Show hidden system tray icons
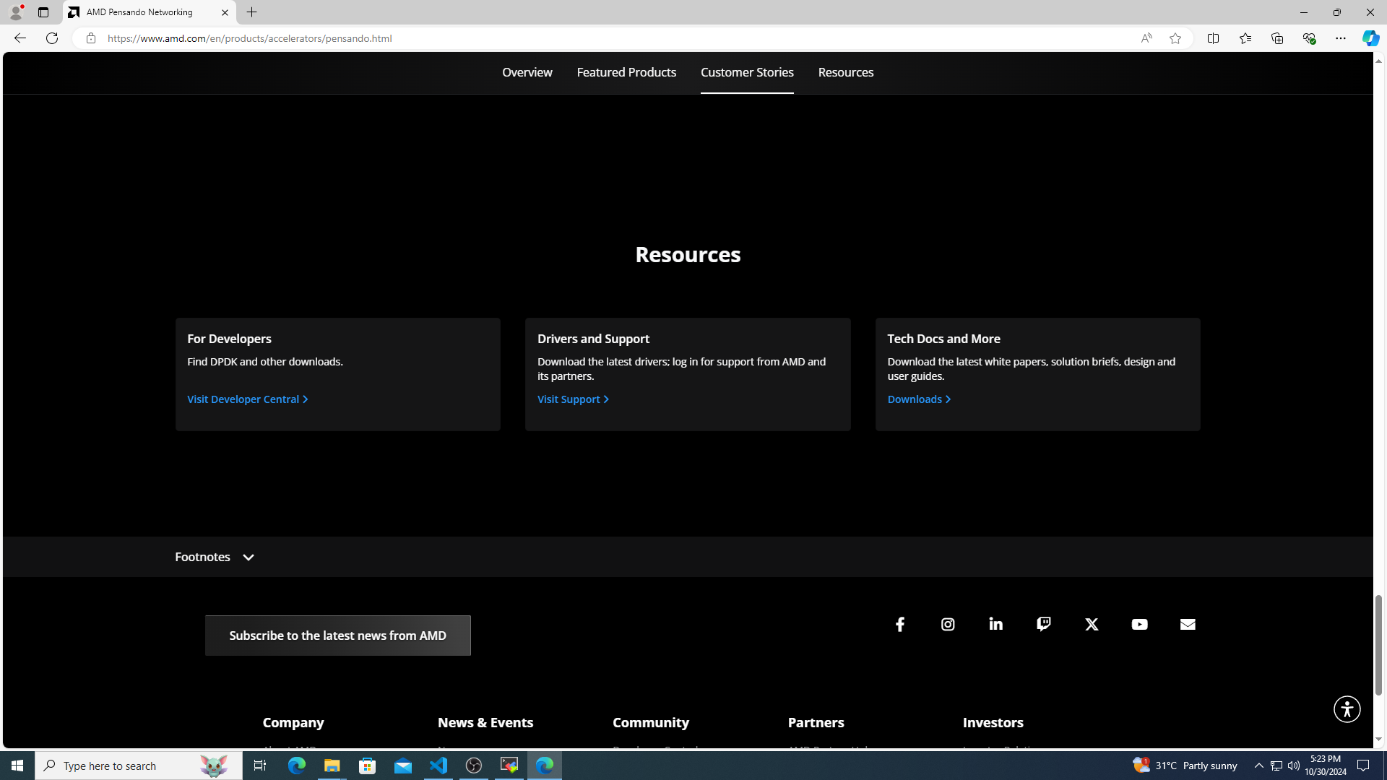1387x780 pixels. point(1258,766)
